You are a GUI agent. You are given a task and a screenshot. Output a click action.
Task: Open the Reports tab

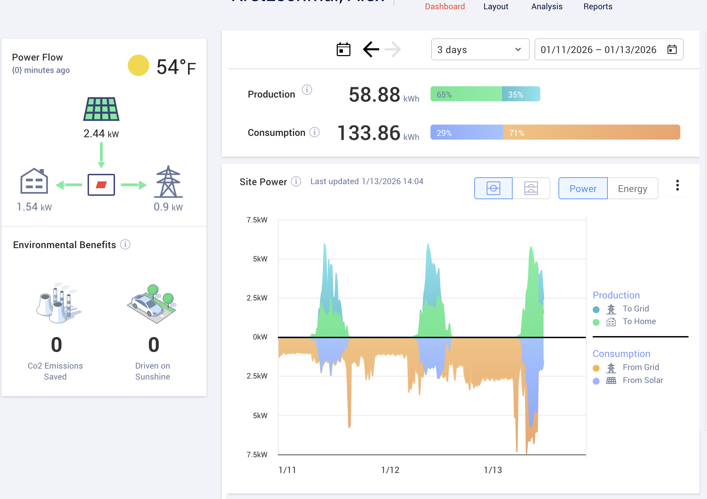(597, 7)
